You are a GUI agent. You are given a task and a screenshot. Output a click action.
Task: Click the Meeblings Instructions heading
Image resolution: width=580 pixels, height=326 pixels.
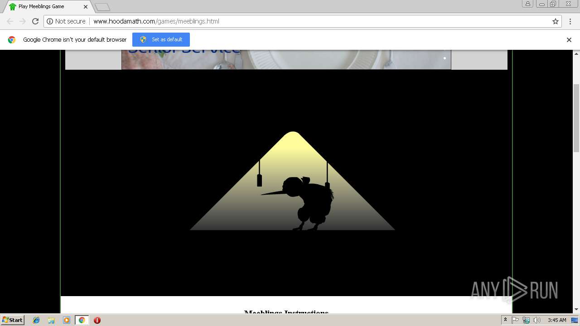tap(286, 312)
